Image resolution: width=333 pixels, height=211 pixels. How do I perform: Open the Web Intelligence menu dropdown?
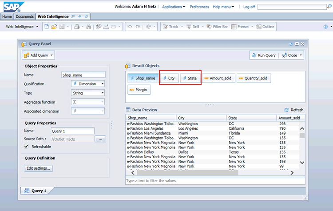pos(22,27)
